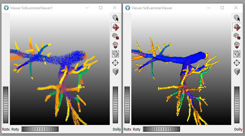Enable view mode in SoExaminerViewer1

[x=115, y=27]
